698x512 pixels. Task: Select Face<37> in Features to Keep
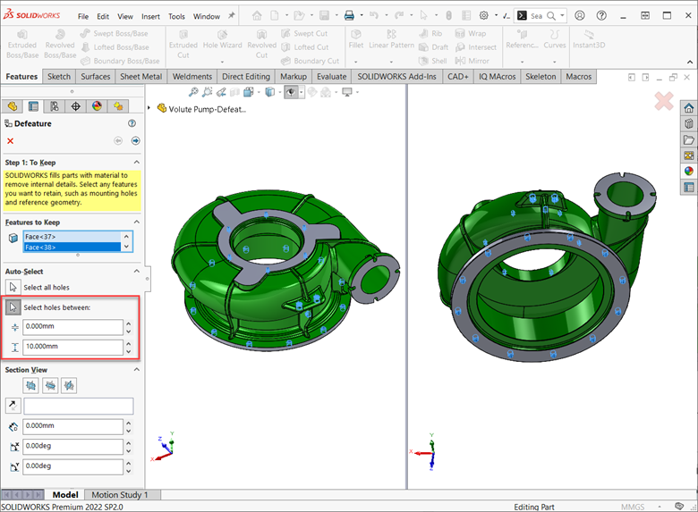72,237
